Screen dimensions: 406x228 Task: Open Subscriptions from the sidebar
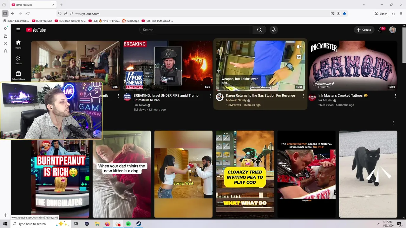point(18,75)
